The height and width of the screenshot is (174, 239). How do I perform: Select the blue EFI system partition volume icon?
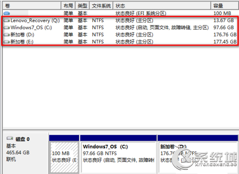pyautogui.click(x=7, y=13)
